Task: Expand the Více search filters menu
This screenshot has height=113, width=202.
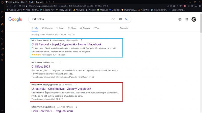Action: click(96, 28)
